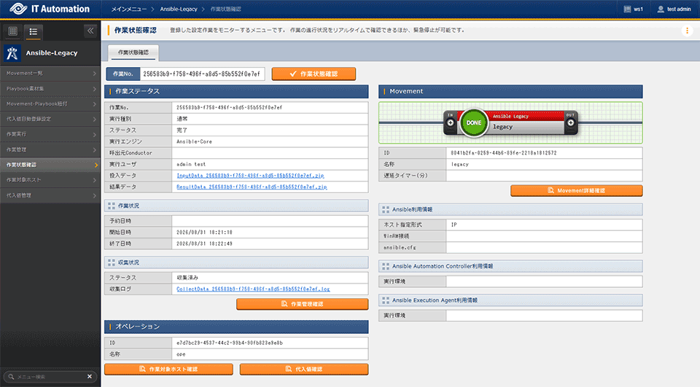Open 代入値管理 in sidebar
The width and height of the screenshot is (700, 387).
[x=50, y=195]
